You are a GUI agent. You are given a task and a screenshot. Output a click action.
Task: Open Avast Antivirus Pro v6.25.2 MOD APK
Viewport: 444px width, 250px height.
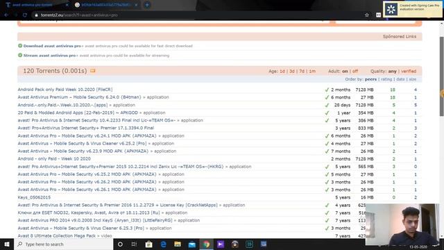[87, 174]
